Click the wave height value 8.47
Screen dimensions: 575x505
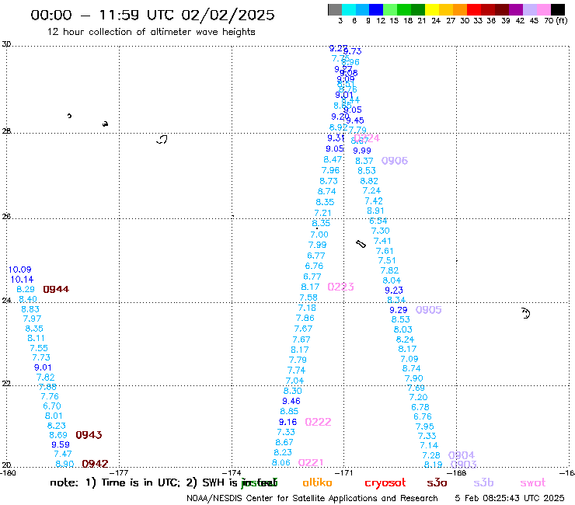333,159
